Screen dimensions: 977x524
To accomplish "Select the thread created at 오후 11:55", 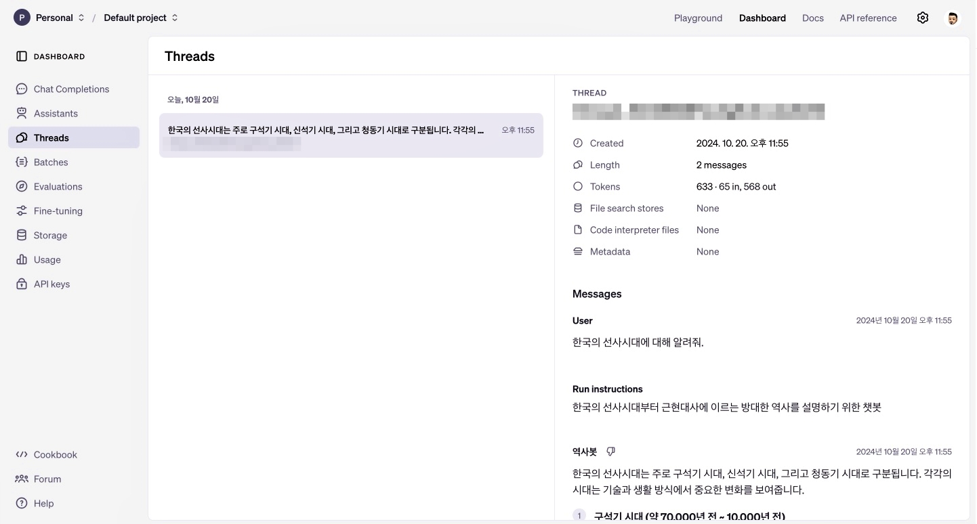I will coord(351,135).
